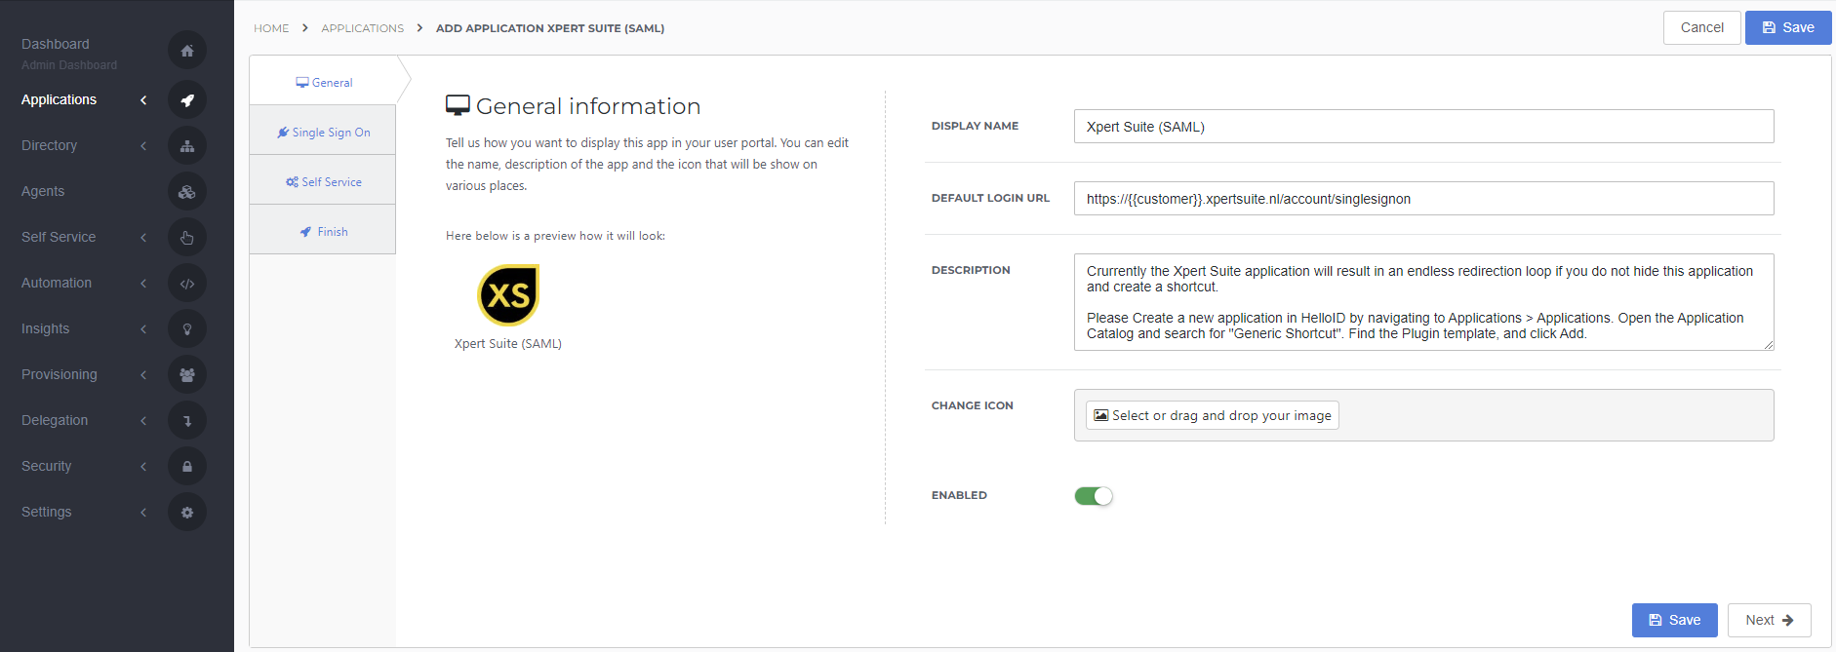Open the General wizard tab
The image size is (1836, 652).
pyautogui.click(x=323, y=82)
